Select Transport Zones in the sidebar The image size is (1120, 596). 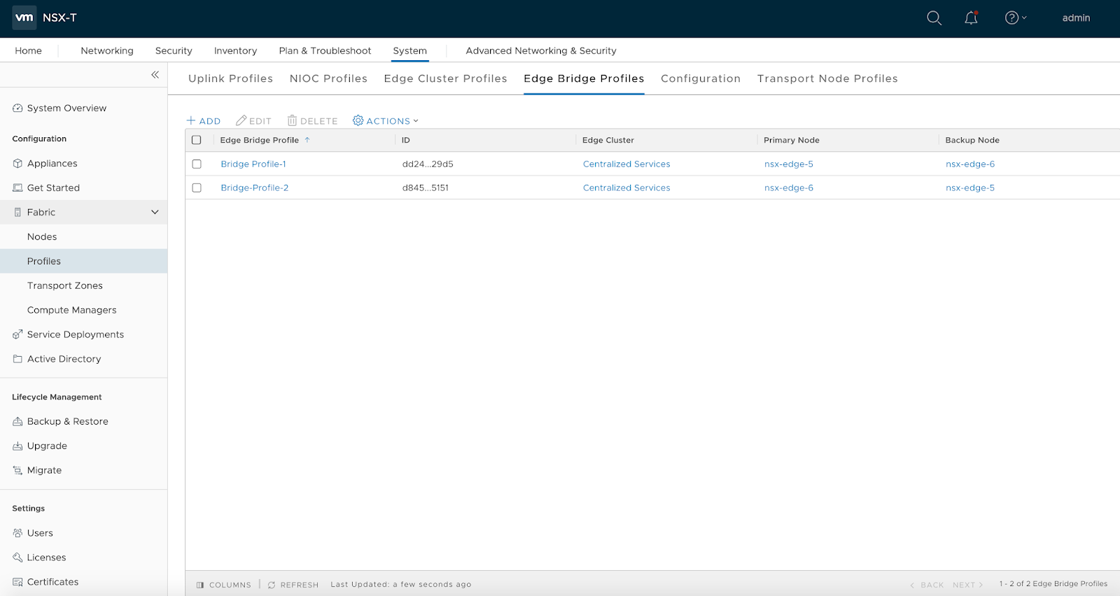[64, 286]
